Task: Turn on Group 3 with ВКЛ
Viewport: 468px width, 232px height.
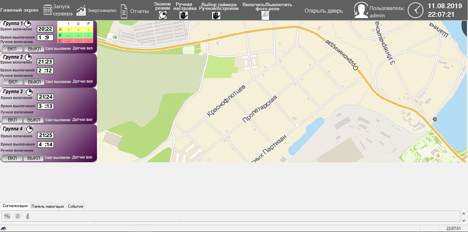Action: 12,120
